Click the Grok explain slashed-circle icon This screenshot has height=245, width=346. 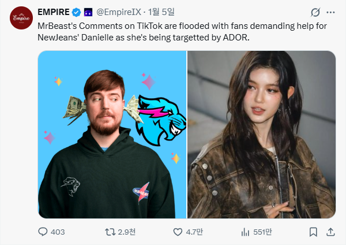click(315, 12)
